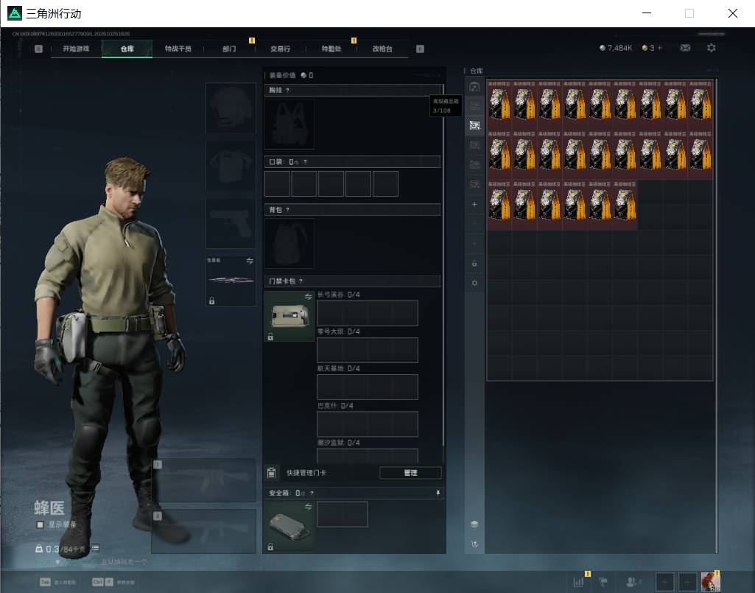Open the flag icon in bottom bar
The height and width of the screenshot is (593, 755).
point(603,582)
